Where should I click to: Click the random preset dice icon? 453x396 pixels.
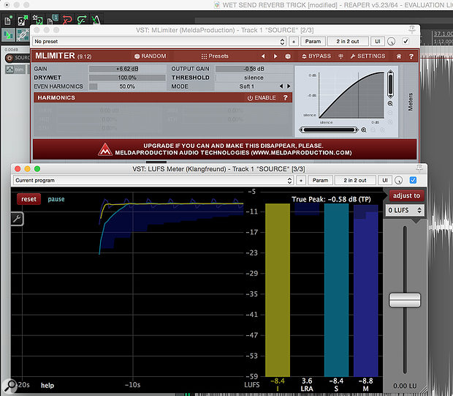coord(288,56)
